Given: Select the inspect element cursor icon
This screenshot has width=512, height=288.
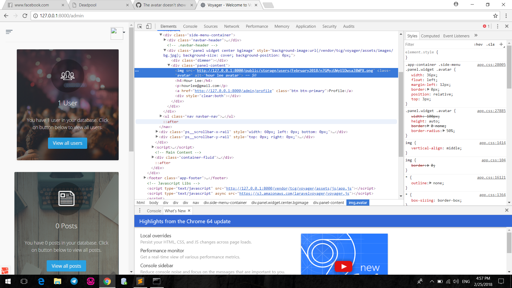Looking at the screenshot, I should tap(139, 26).
